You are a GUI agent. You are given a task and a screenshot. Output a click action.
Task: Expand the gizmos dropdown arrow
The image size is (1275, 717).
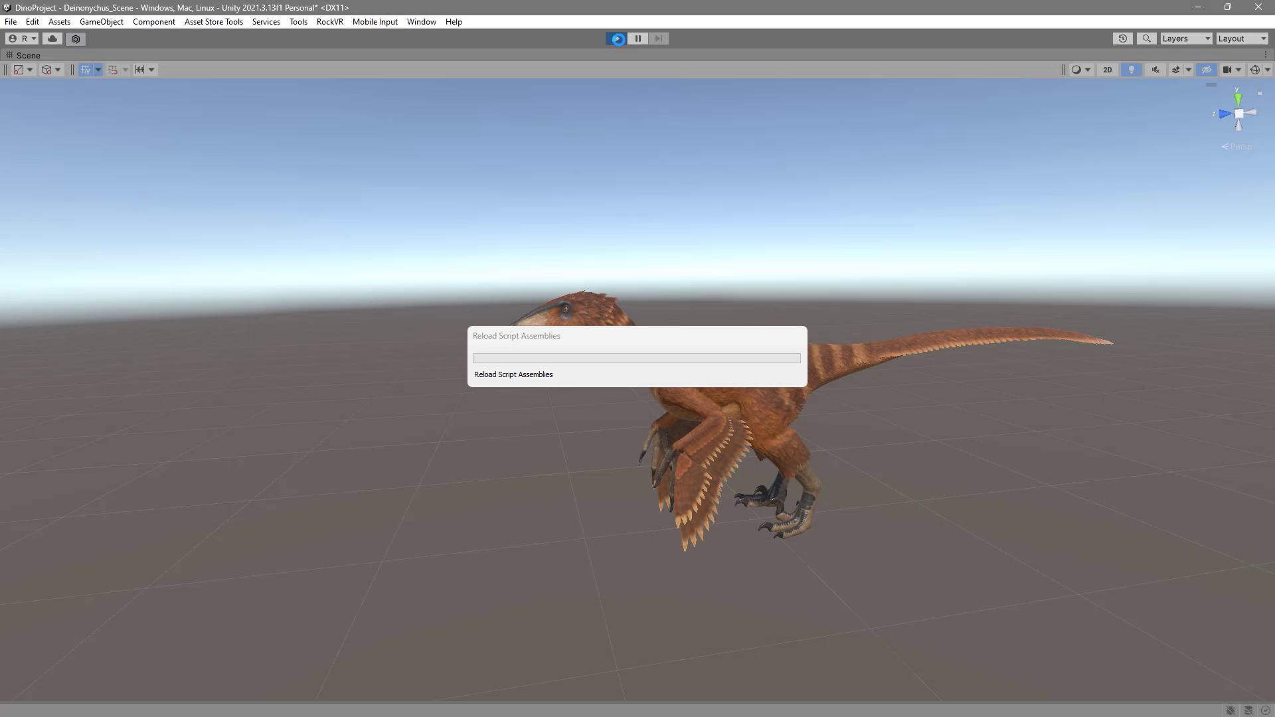tap(1267, 70)
